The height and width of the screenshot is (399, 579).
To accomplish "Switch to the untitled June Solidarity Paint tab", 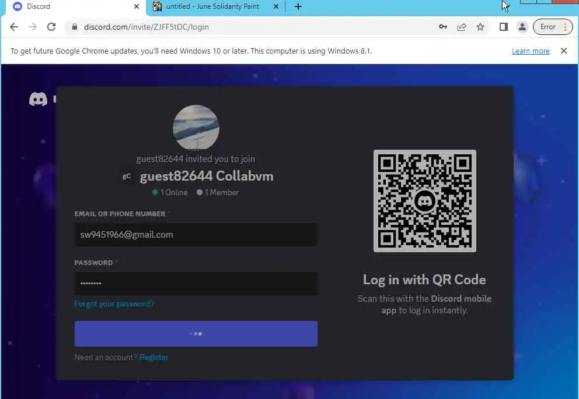I will click(x=212, y=6).
